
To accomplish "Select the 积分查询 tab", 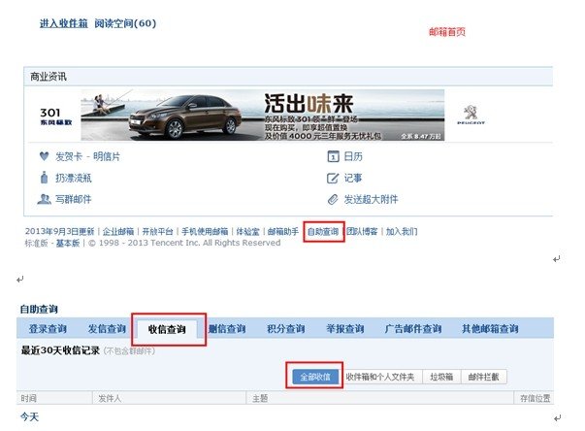I will [286, 329].
